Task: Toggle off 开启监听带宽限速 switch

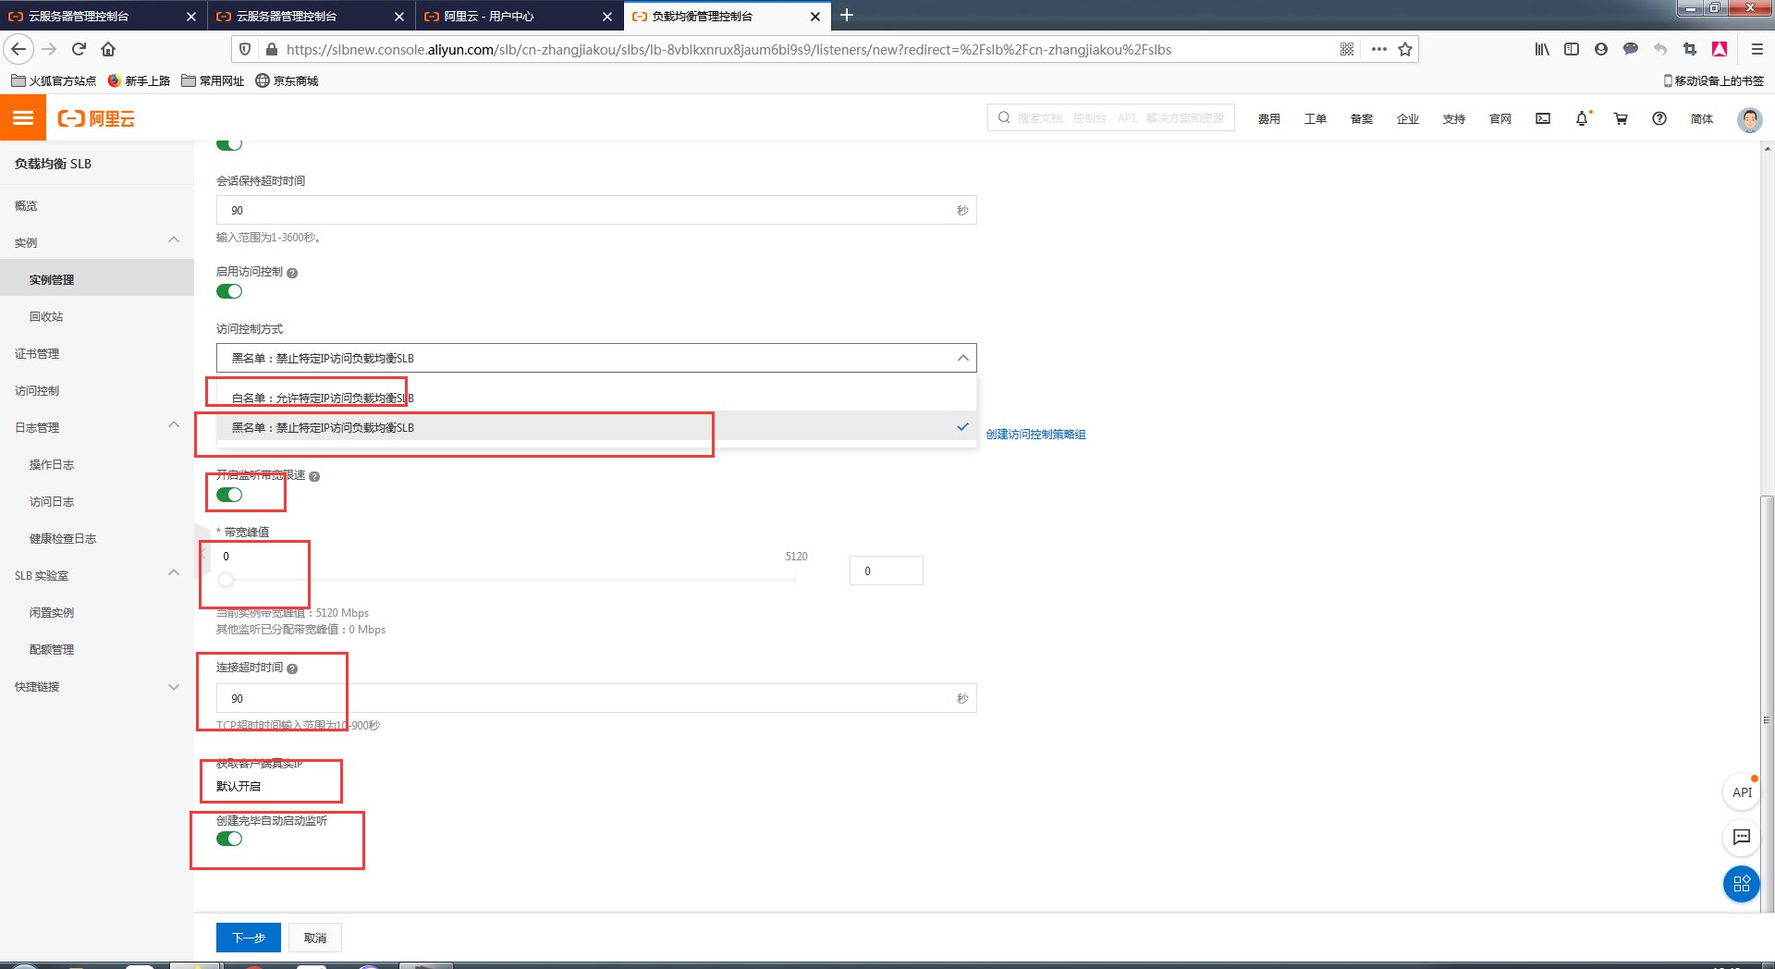Action: (x=229, y=495)
